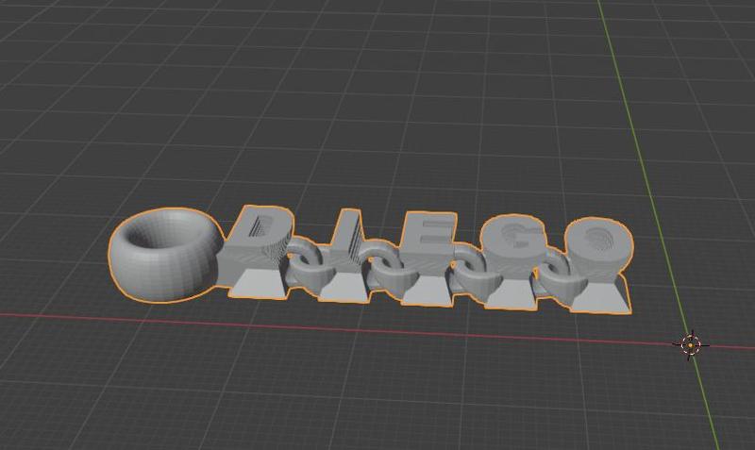Viewport: 755px width, 450px height.
Task: Select chain link between E and G
Action: [475, 272]
